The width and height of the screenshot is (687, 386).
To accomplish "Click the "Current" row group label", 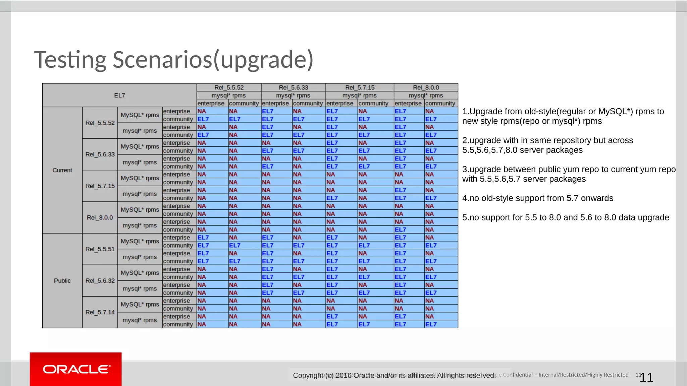I will 62,170.
